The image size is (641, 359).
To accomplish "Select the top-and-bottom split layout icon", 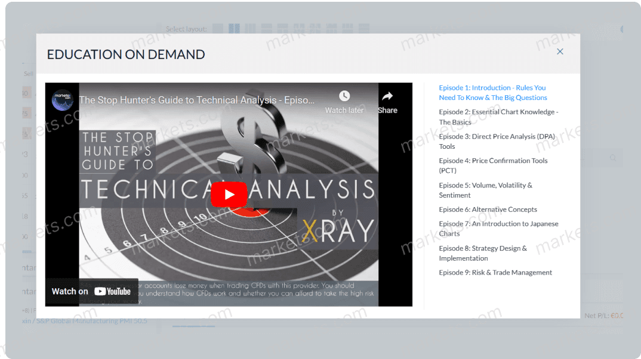I will pyautogui.click(x=266, y=28).
